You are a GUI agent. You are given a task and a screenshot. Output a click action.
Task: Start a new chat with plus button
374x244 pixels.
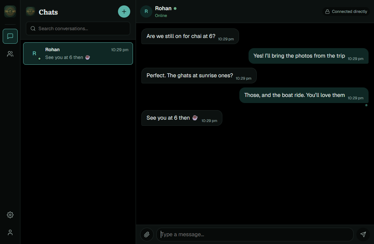124,12
